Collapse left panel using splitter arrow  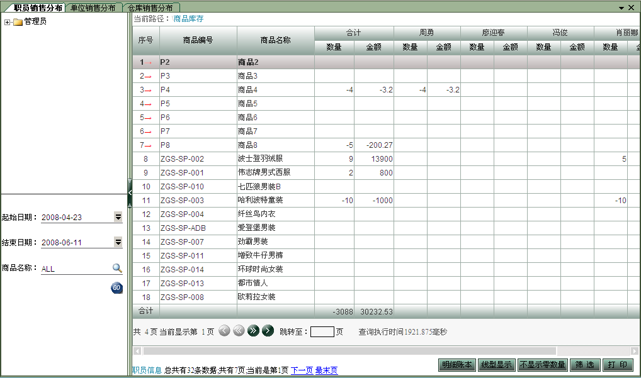pos(130,192)
